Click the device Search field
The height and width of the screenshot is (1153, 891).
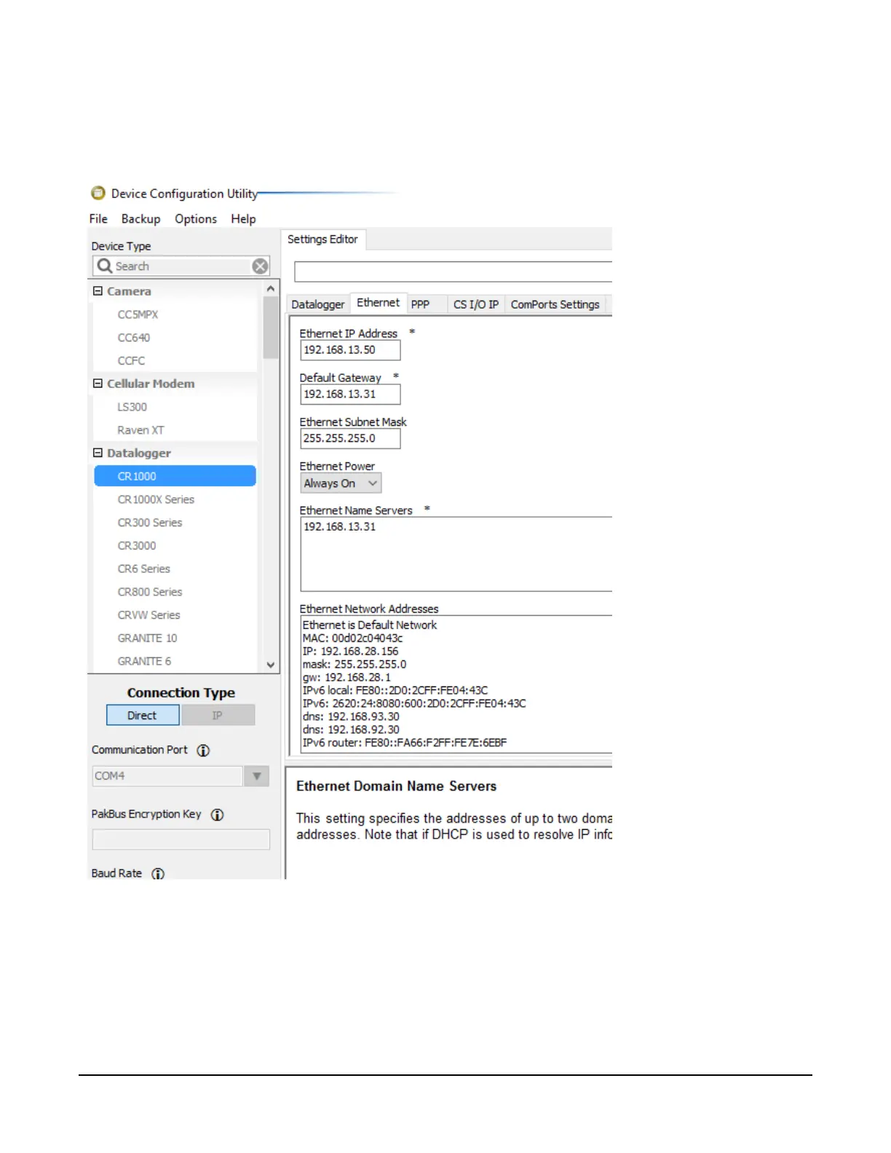[x=182, y=266]
